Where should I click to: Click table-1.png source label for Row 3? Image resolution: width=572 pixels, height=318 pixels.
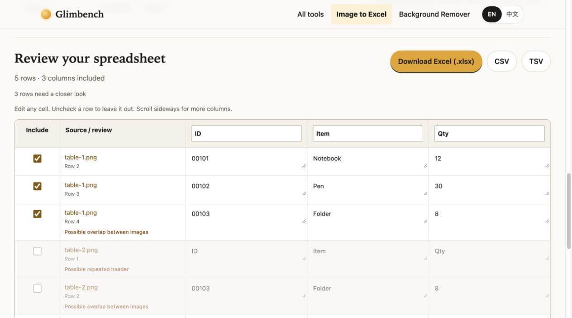81,185
